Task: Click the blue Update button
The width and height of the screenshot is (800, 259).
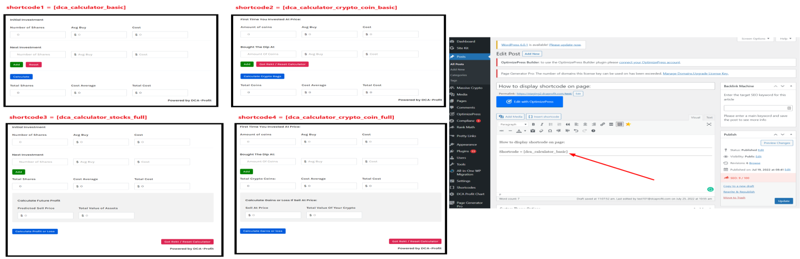Action: pyautogui.click(x=784, y=201)
